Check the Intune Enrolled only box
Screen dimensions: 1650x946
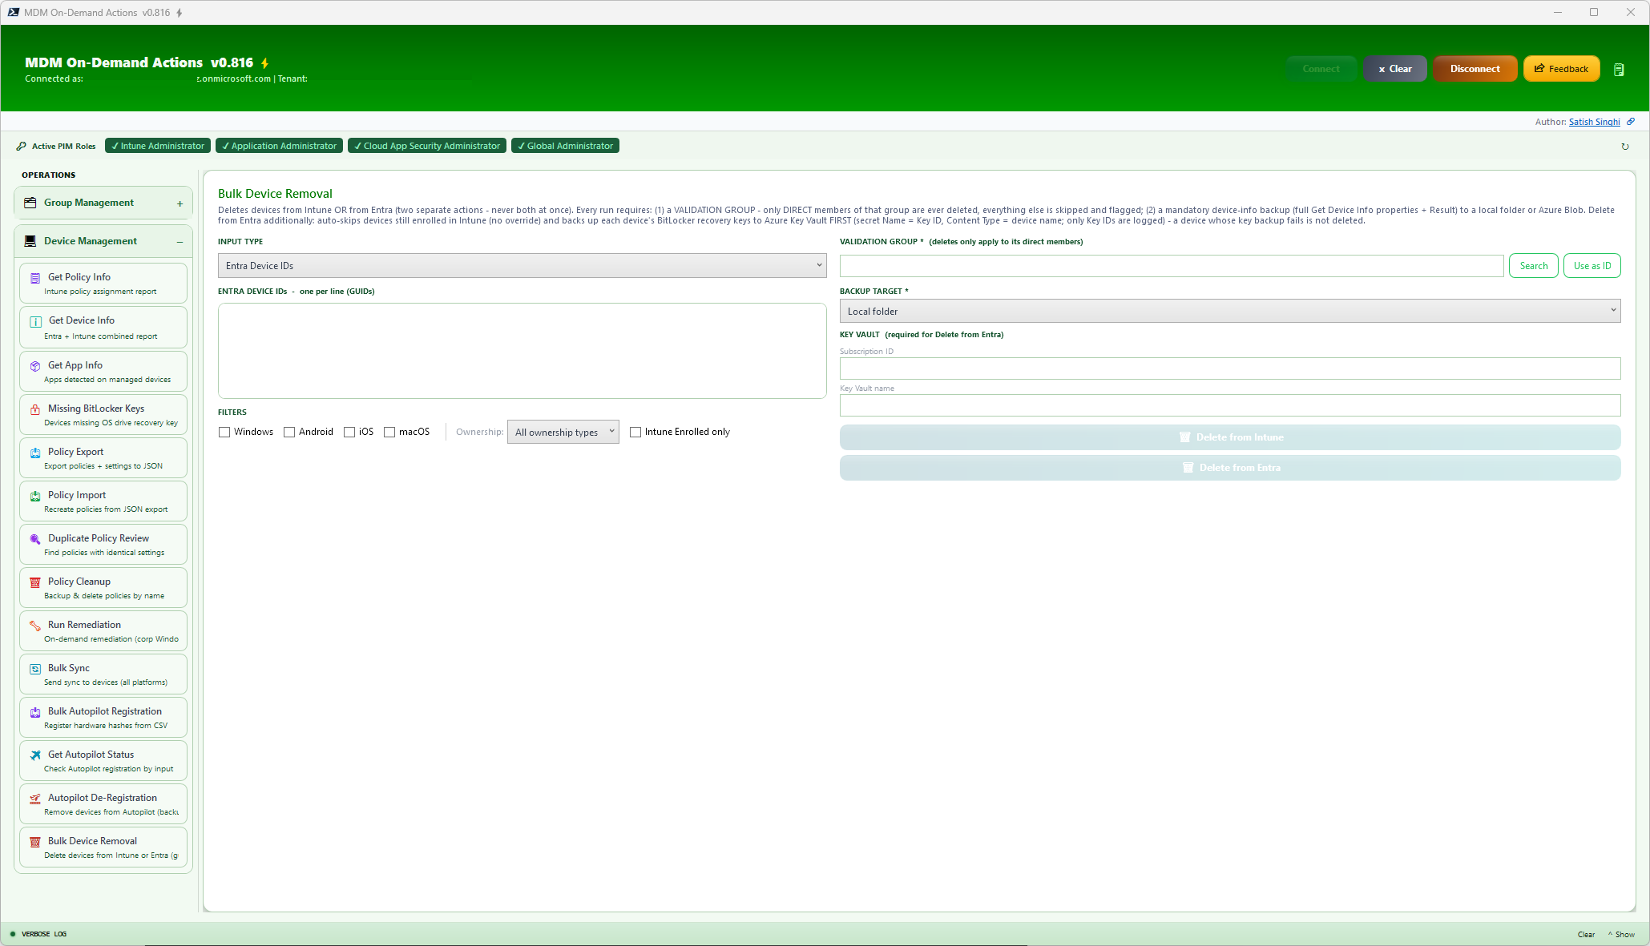(x=635, y=433)
